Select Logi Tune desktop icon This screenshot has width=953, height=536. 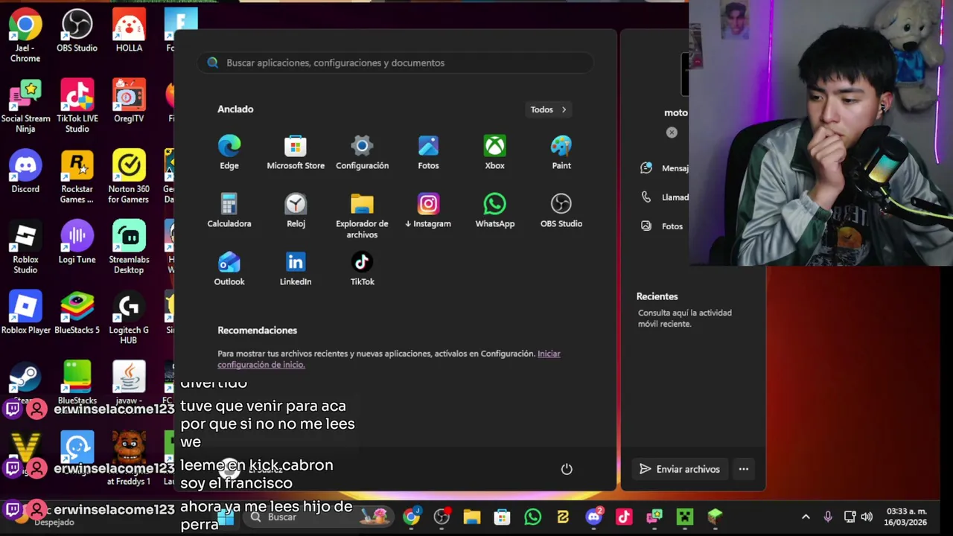point(77,243)
